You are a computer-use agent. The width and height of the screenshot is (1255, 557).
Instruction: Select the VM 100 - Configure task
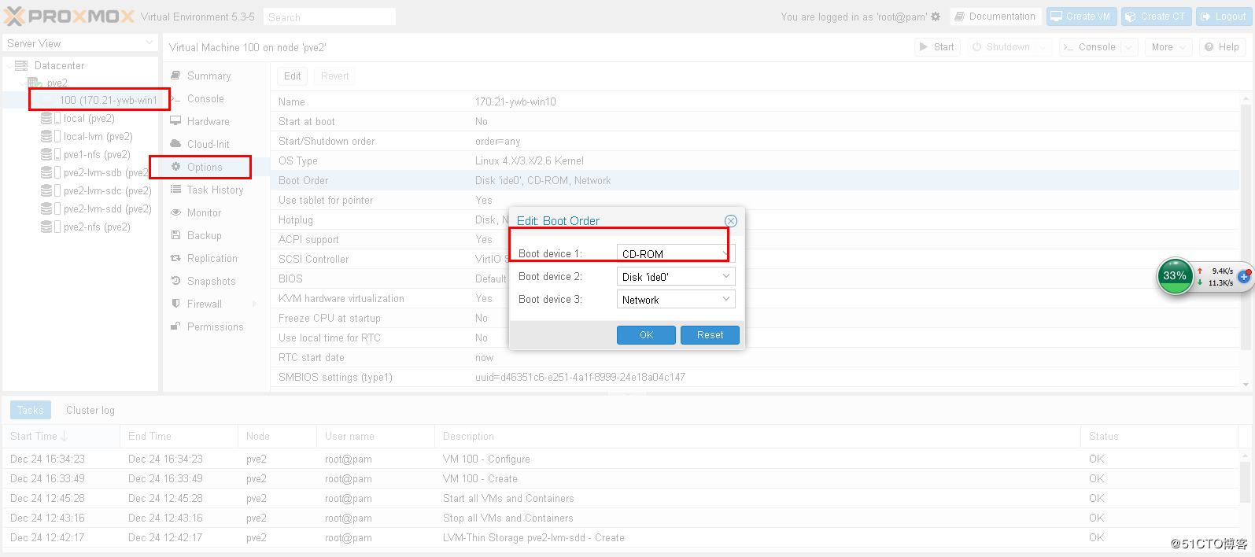622,459
